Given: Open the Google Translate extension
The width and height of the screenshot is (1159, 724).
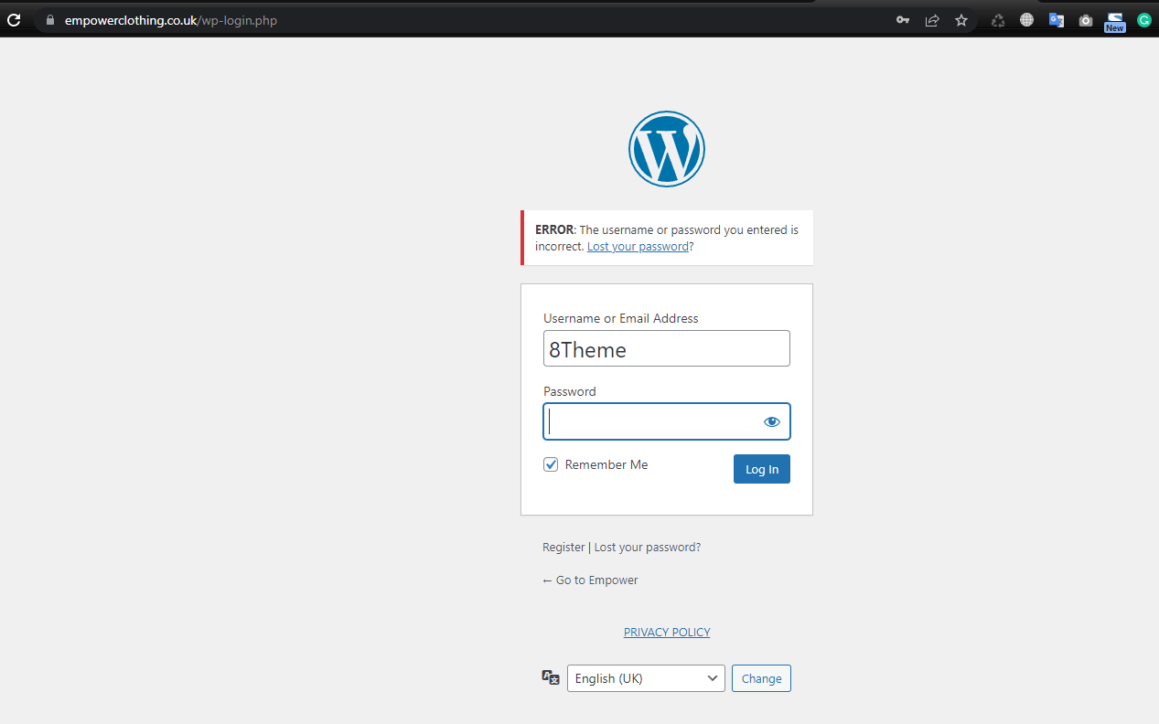Looking at the screenshot, I should (1057, 20).
